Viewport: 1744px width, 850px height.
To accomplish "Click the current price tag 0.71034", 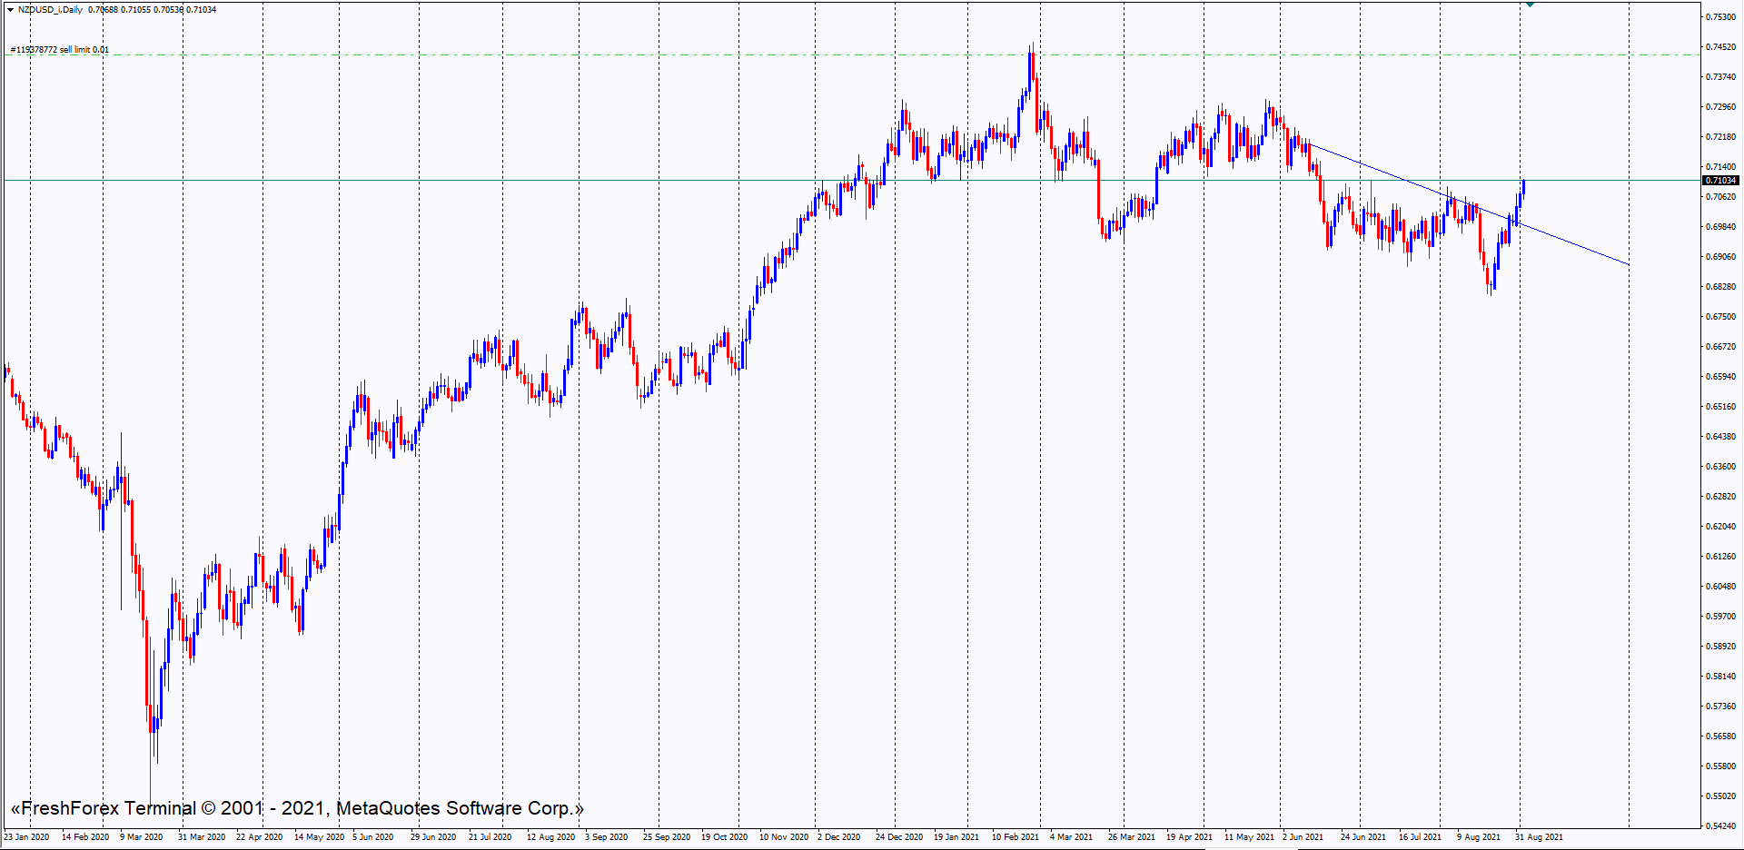I will coord(1720,181).
